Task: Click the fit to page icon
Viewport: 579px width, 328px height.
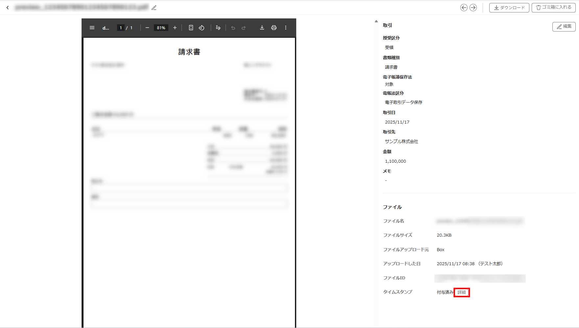Action: point(191,28)
